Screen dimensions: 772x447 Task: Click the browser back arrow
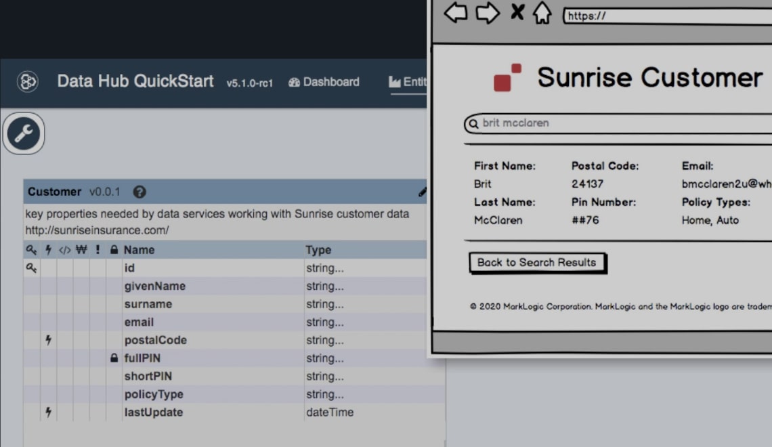tap(456, 12)
